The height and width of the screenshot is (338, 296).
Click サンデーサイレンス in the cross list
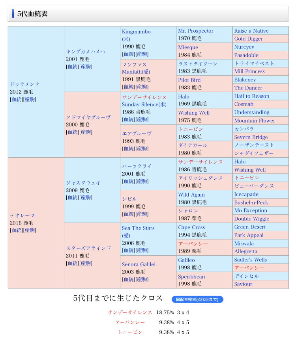coord(130,312)
